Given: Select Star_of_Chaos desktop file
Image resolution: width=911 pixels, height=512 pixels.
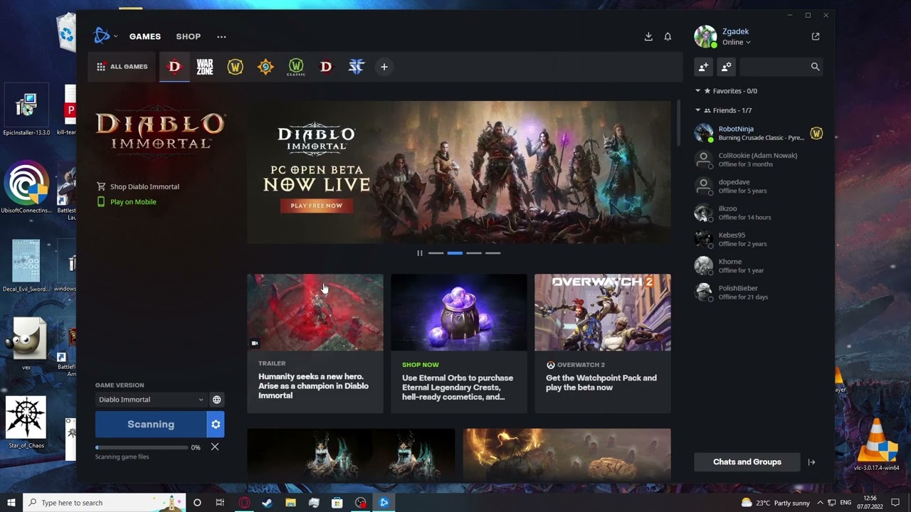Looking at the screenshot, I should (26, 422).
